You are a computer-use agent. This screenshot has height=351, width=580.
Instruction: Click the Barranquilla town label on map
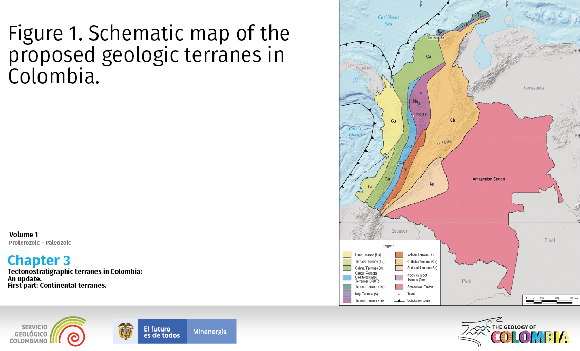coord(436,37)
